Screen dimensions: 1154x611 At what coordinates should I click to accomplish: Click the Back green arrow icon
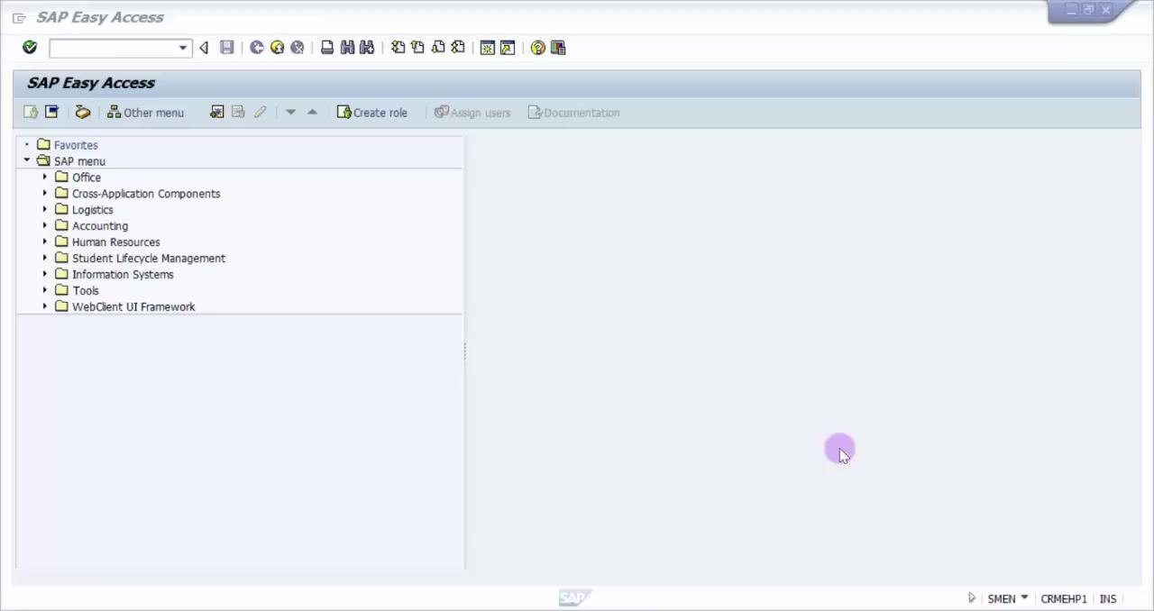point(257,48)
